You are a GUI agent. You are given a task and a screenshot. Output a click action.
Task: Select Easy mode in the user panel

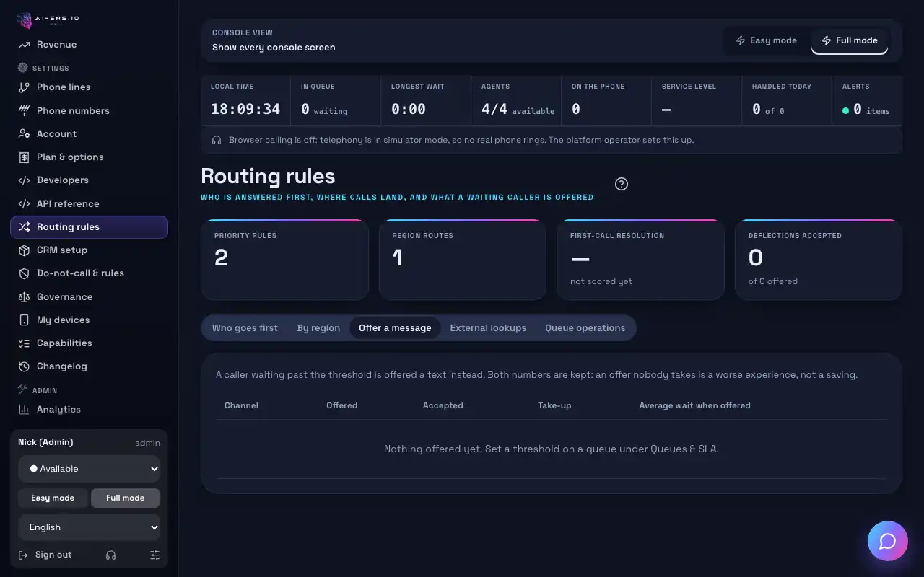53,498
